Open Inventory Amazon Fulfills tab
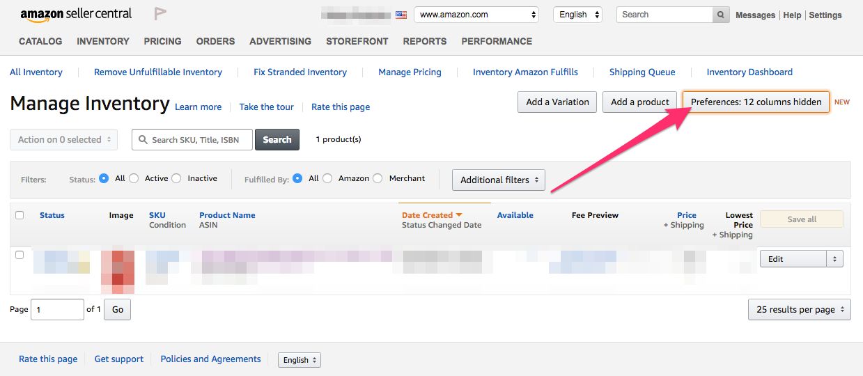 coord(525,72)
